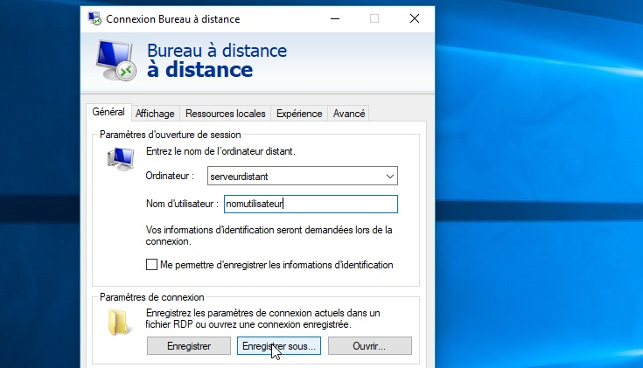This screenshot has height=368, width=643.
Task: Minimize the Connexion Bureau à distance window
Action: point(335,19)
